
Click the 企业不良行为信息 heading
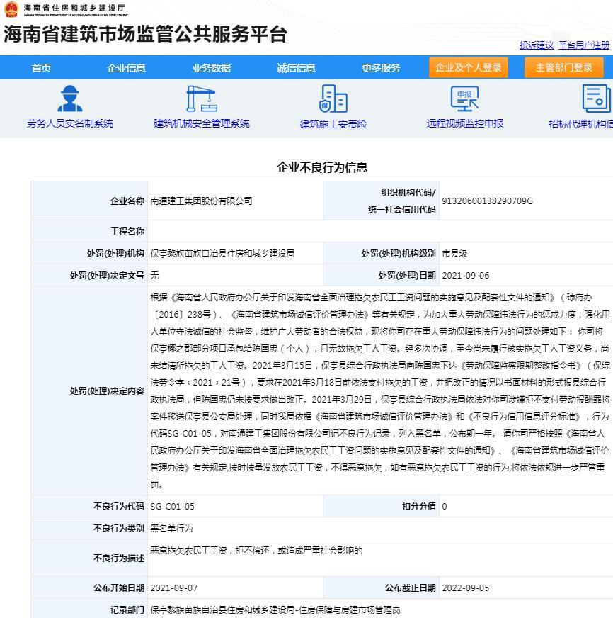[x=322, y=167]
